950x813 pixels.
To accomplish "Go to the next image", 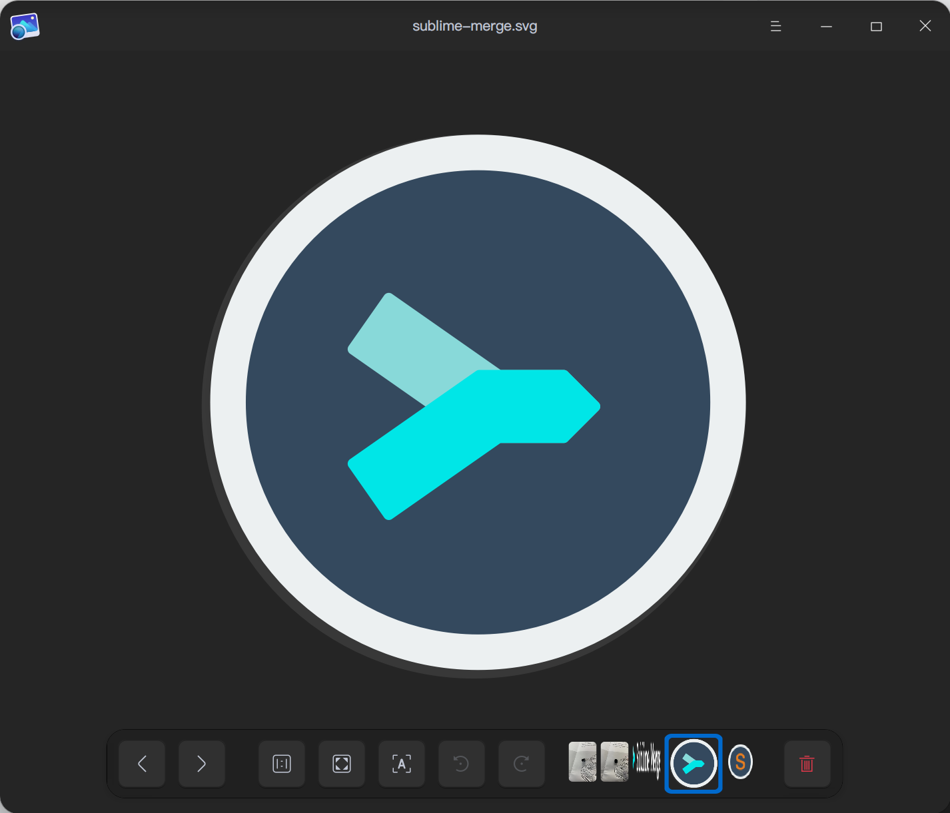I will pos(202,764).
